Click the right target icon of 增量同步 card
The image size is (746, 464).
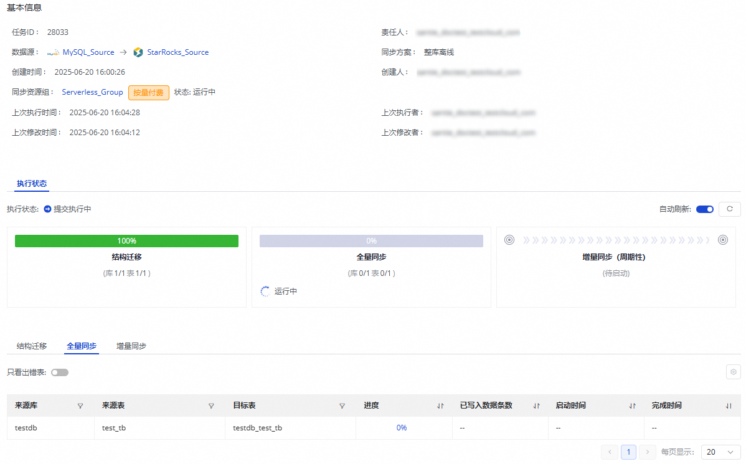[723, 240]
